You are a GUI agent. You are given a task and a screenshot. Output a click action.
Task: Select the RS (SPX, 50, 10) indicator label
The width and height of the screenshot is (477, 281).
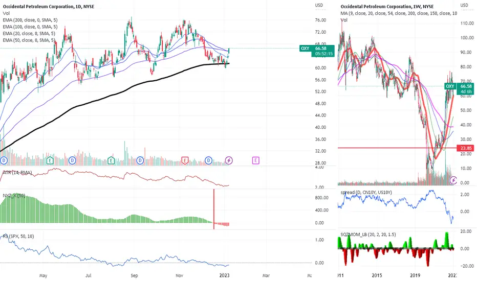pos(18,236)
